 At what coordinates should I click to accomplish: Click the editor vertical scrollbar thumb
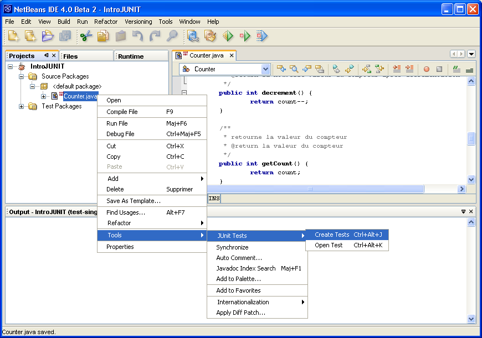471,138
